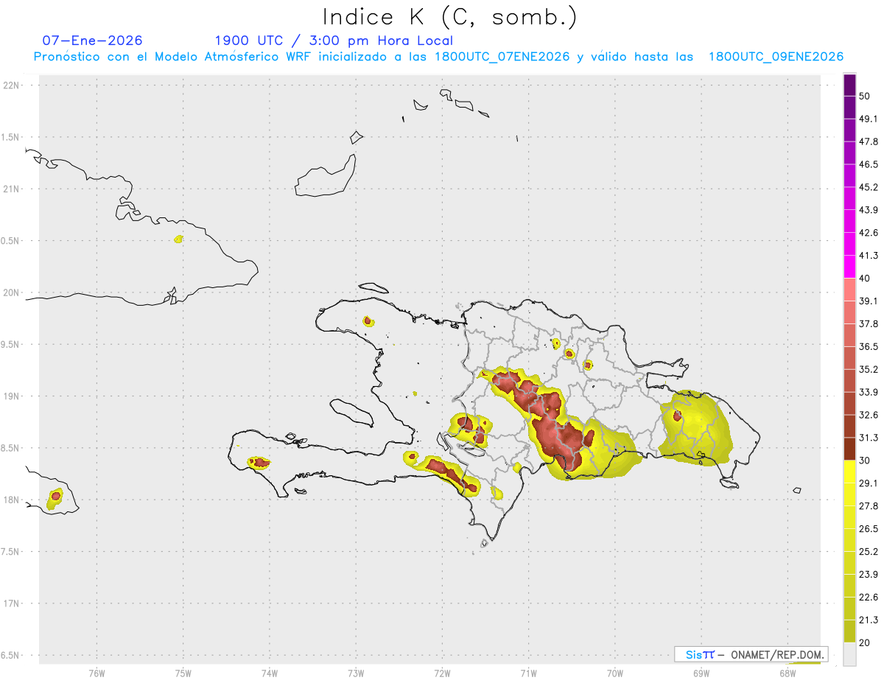Click legend value "26.5"
The height and width of the screenshot is (683, 884).
pos(869,529)
